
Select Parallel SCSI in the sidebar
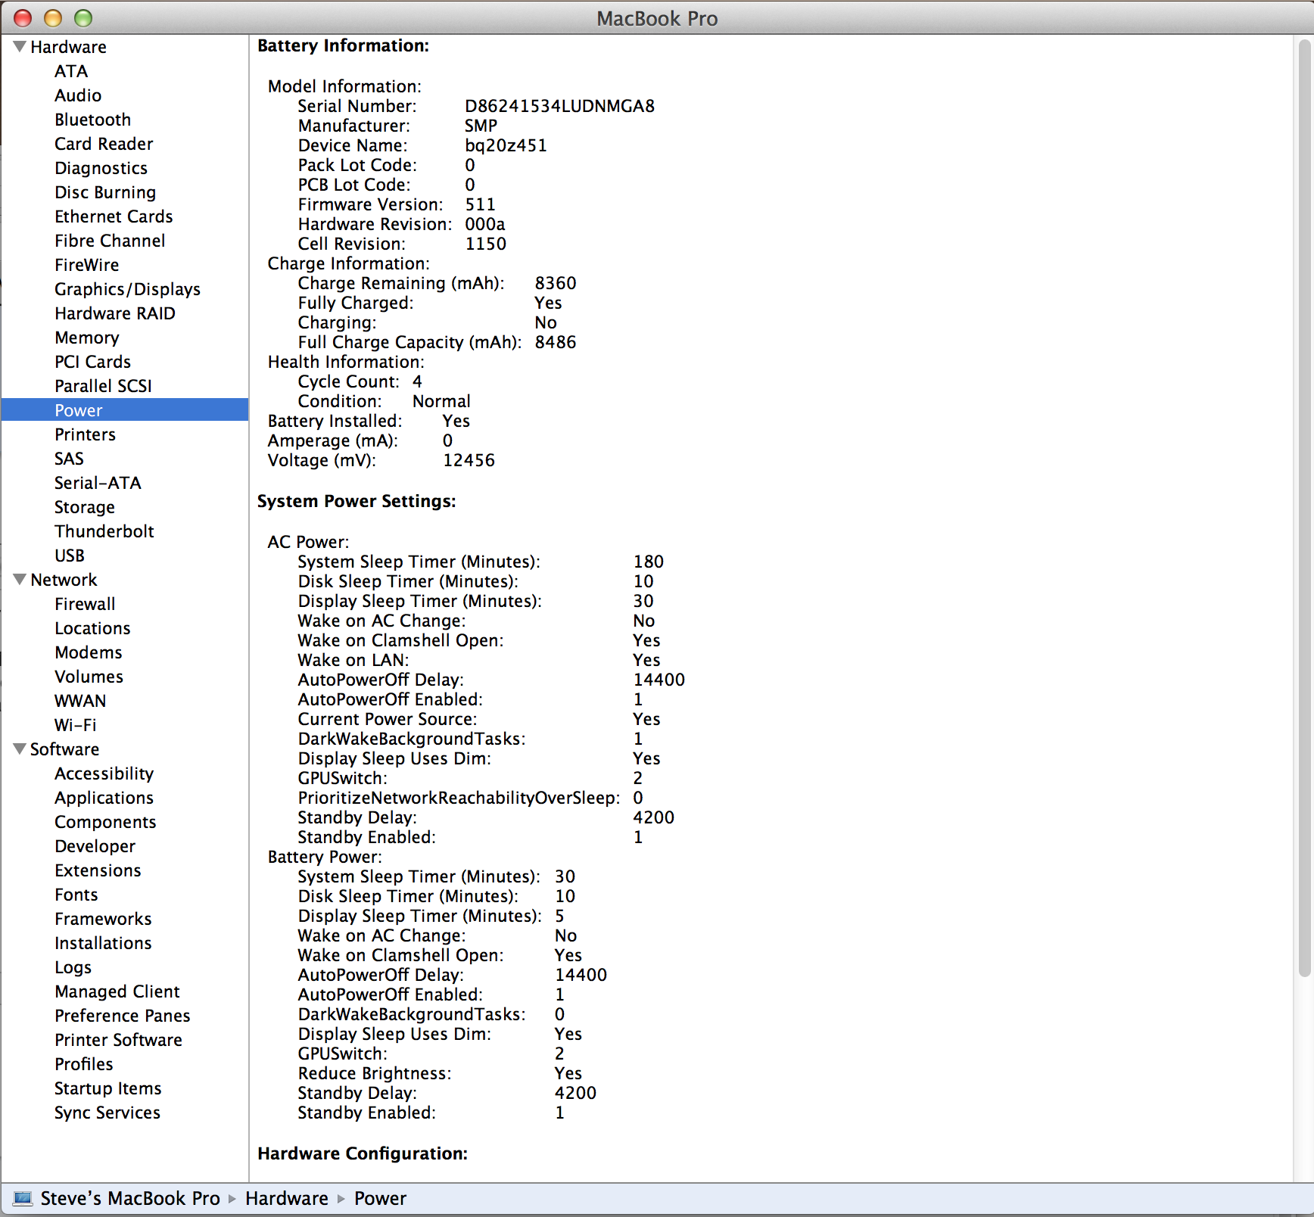pyautogui.click(x=103, y=386)
